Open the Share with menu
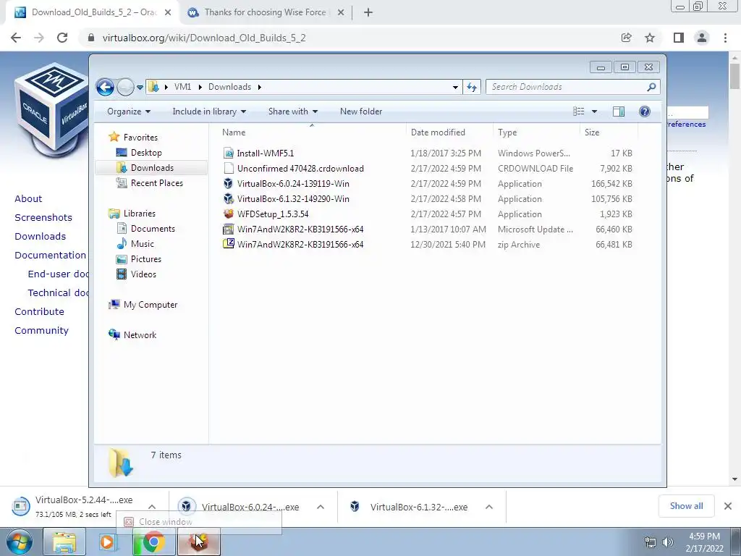The width and height of the screenshot is (741, 556). click(x=293, y=111)
